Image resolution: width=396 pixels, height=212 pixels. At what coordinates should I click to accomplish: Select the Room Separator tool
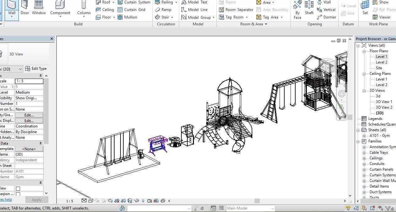click(x=239, y=9)
